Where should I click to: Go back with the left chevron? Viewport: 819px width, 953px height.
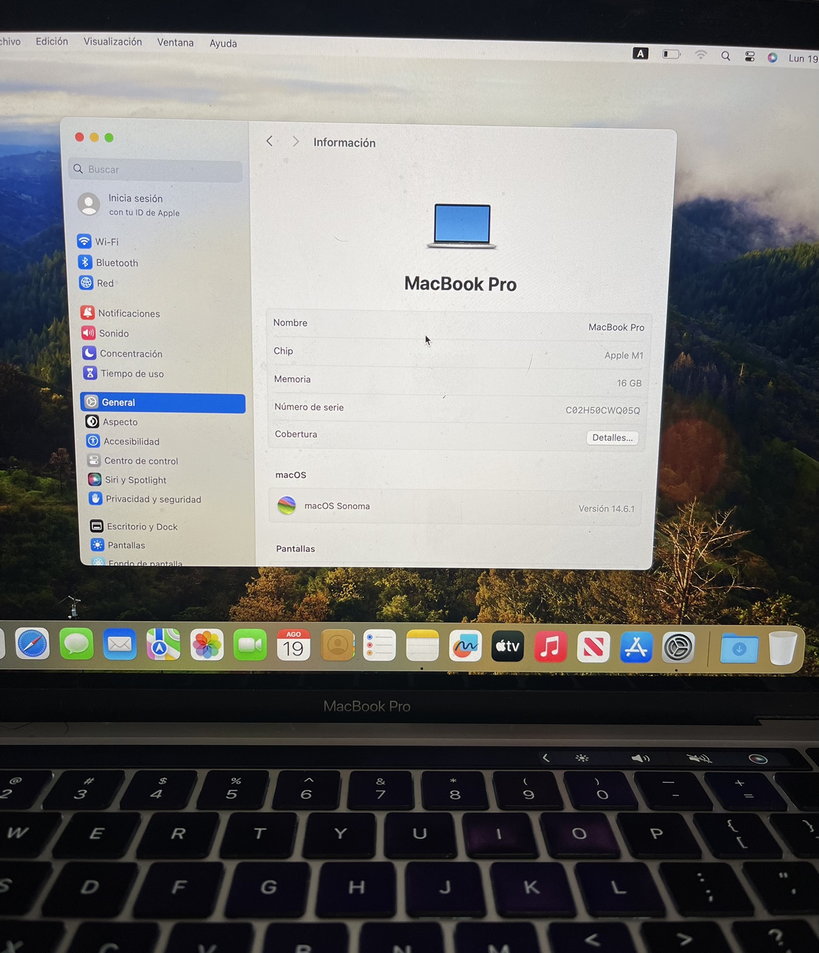[x=270, y=141]
